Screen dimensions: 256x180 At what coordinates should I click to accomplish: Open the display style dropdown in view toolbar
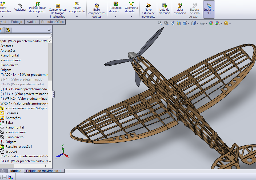click(x=197, y=23)
